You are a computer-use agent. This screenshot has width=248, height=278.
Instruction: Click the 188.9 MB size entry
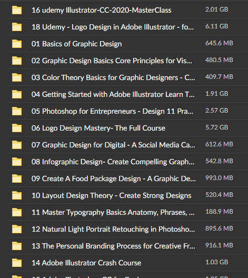click(x=219, y=212)
